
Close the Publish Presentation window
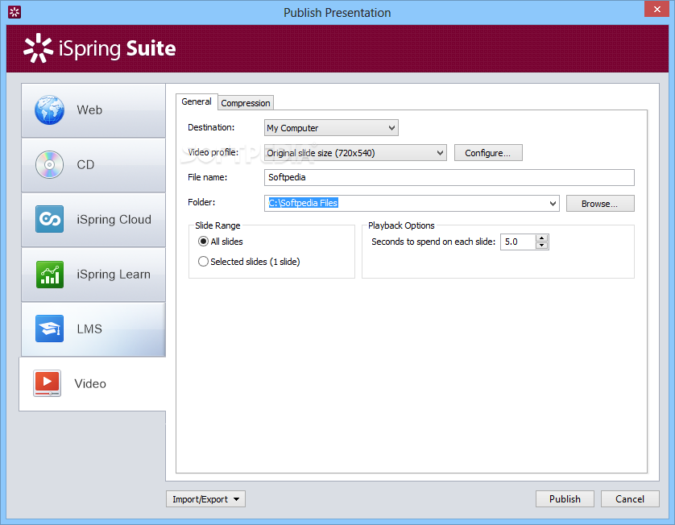click(x=656, y=9)
